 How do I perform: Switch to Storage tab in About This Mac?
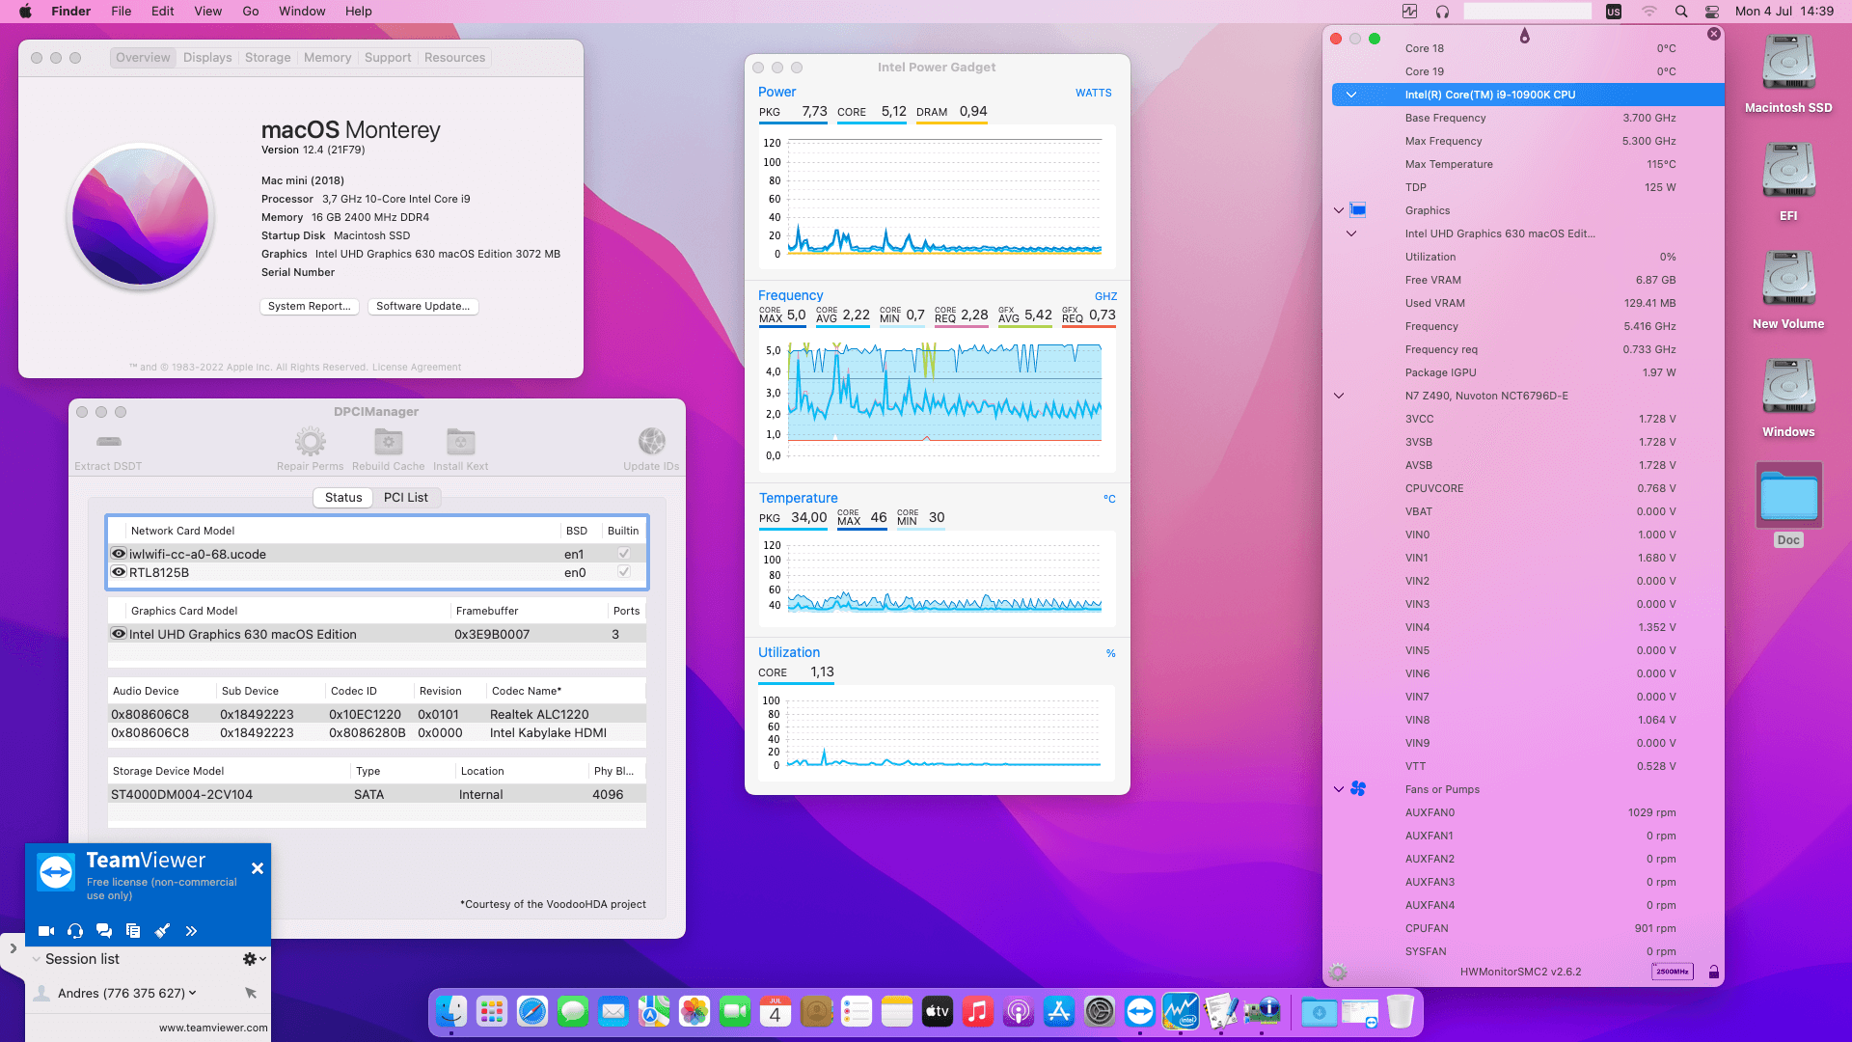[267, 58]
